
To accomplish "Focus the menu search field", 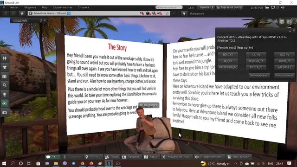I will [x=169, y=7].
